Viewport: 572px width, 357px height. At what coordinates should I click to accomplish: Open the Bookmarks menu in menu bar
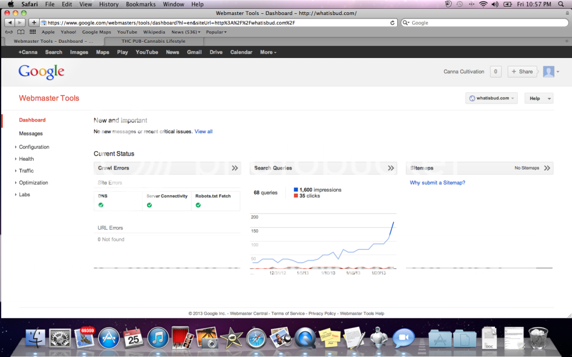pos(140,4)
